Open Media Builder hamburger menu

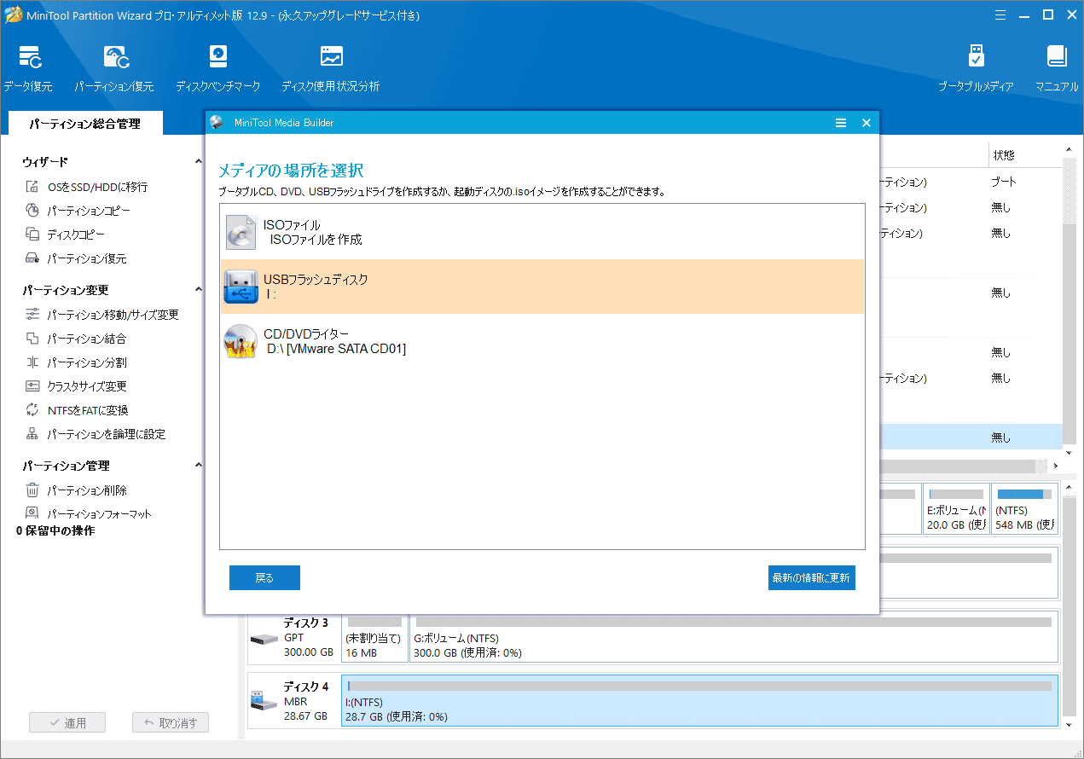(841, 123)
